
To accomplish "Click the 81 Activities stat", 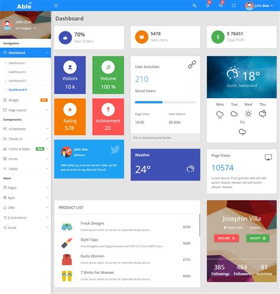I will [264, 270].
